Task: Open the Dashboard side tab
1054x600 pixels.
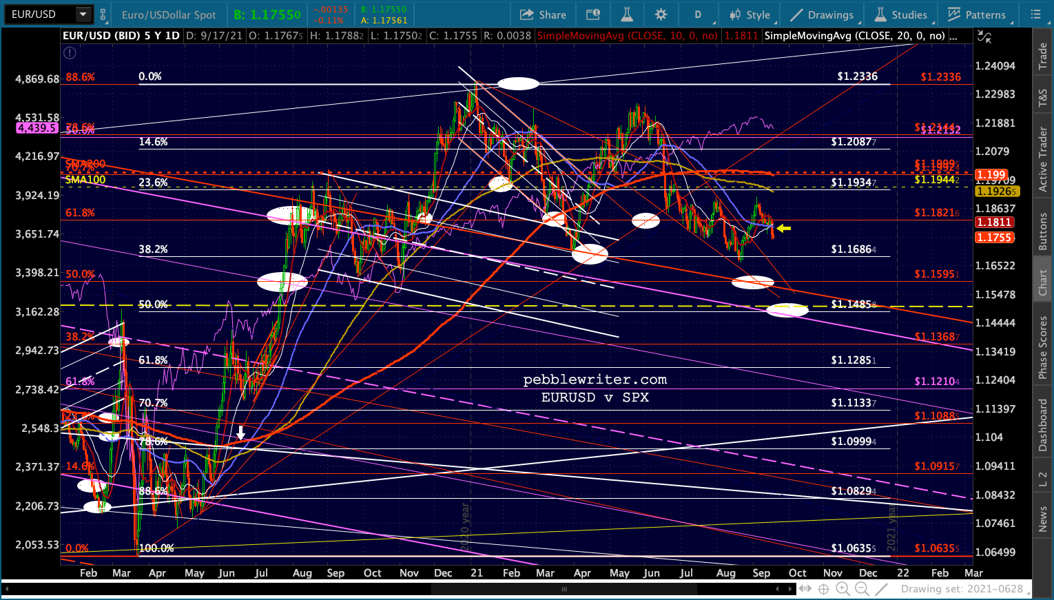Action: click(1042, 426)
